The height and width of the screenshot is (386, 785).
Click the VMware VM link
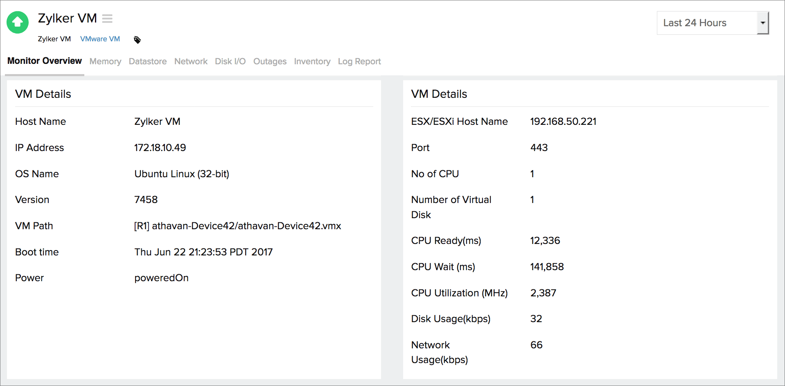coord(100,38)
